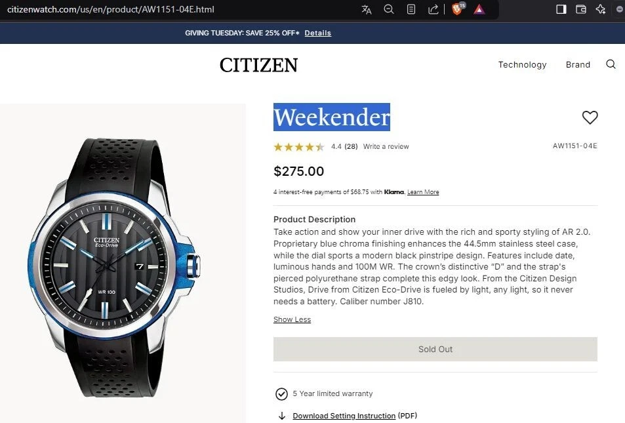Click Write a review link

386,146
